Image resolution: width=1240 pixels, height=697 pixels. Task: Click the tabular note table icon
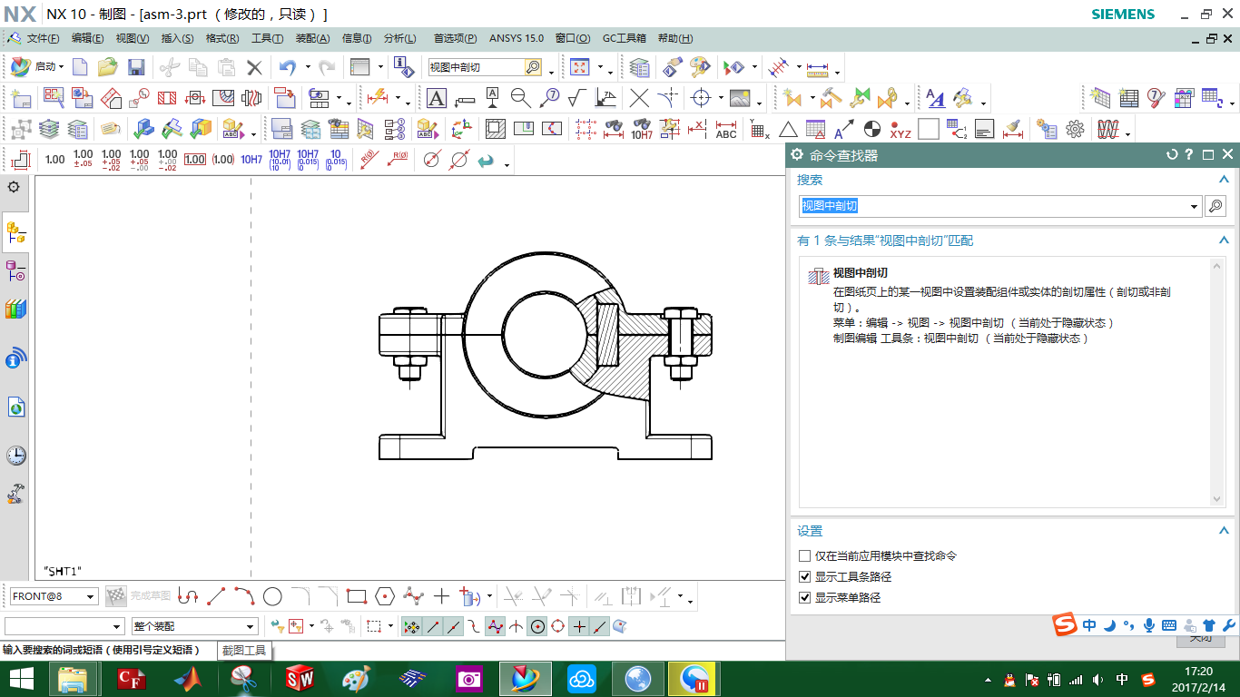(1128, 98)
